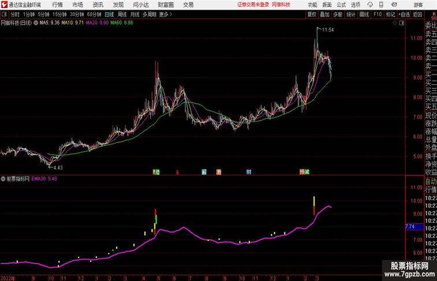Add stock via +自选 button
This screenshot has height=281, width=437.
tap(404, 14)
